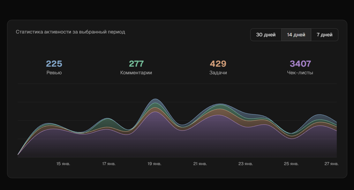
Task: Click the Статистика активности heading text
Action: pos(70,32)
